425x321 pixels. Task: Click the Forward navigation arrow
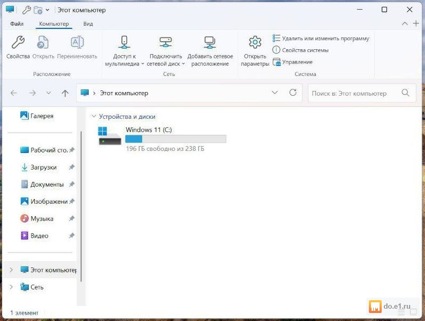pos(33,93)
